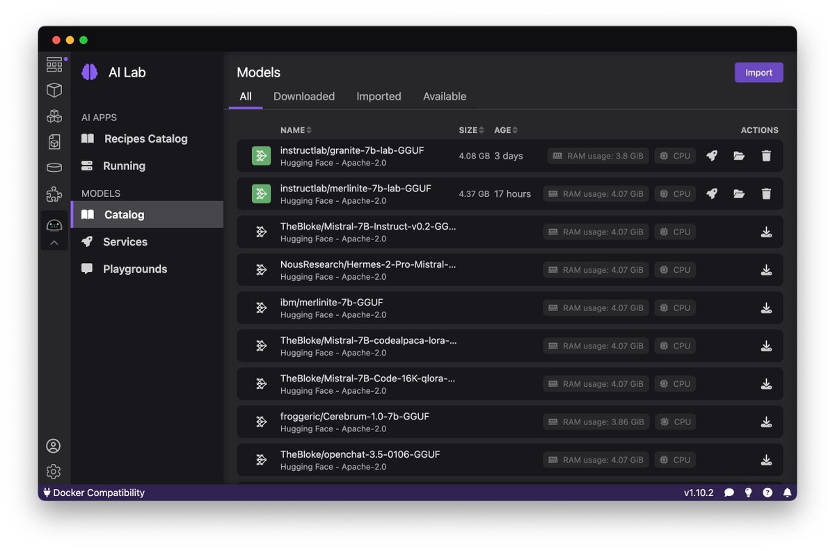Sort models by the AGE column
This screenshot has width=835, height=551.
(x=506, y=130)
